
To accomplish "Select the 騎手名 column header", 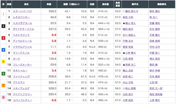I will coord(135,4).
